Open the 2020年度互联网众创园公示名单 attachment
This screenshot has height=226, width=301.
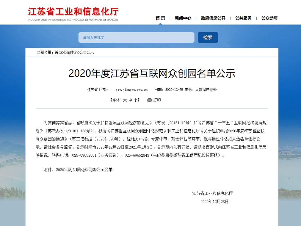[84, 169]
